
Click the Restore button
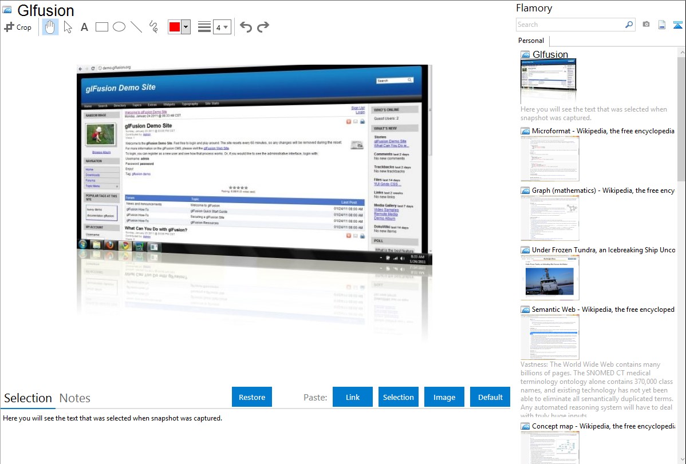click(252, 397)
